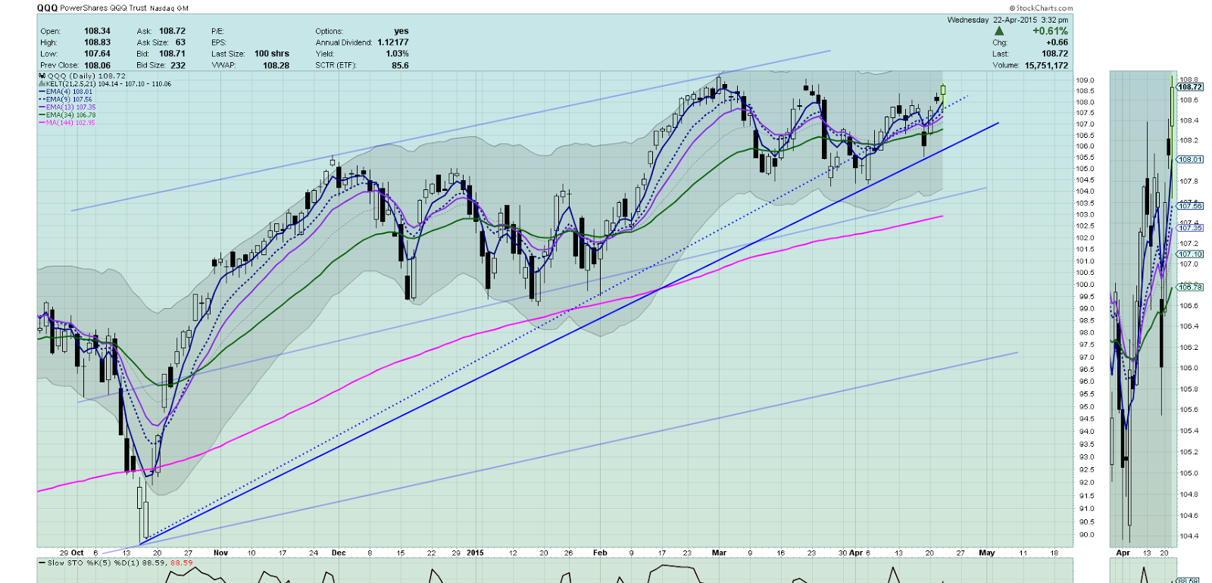Screen dimensions: 1212x583
Task: Click the Annual Dividend value 1.12177
Action: [393, 42]
